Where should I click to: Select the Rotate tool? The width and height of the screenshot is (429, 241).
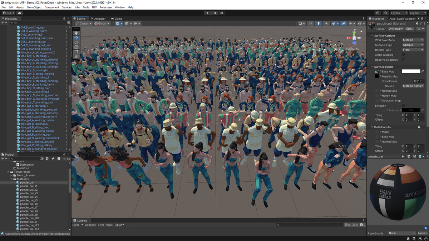[76, 42]
